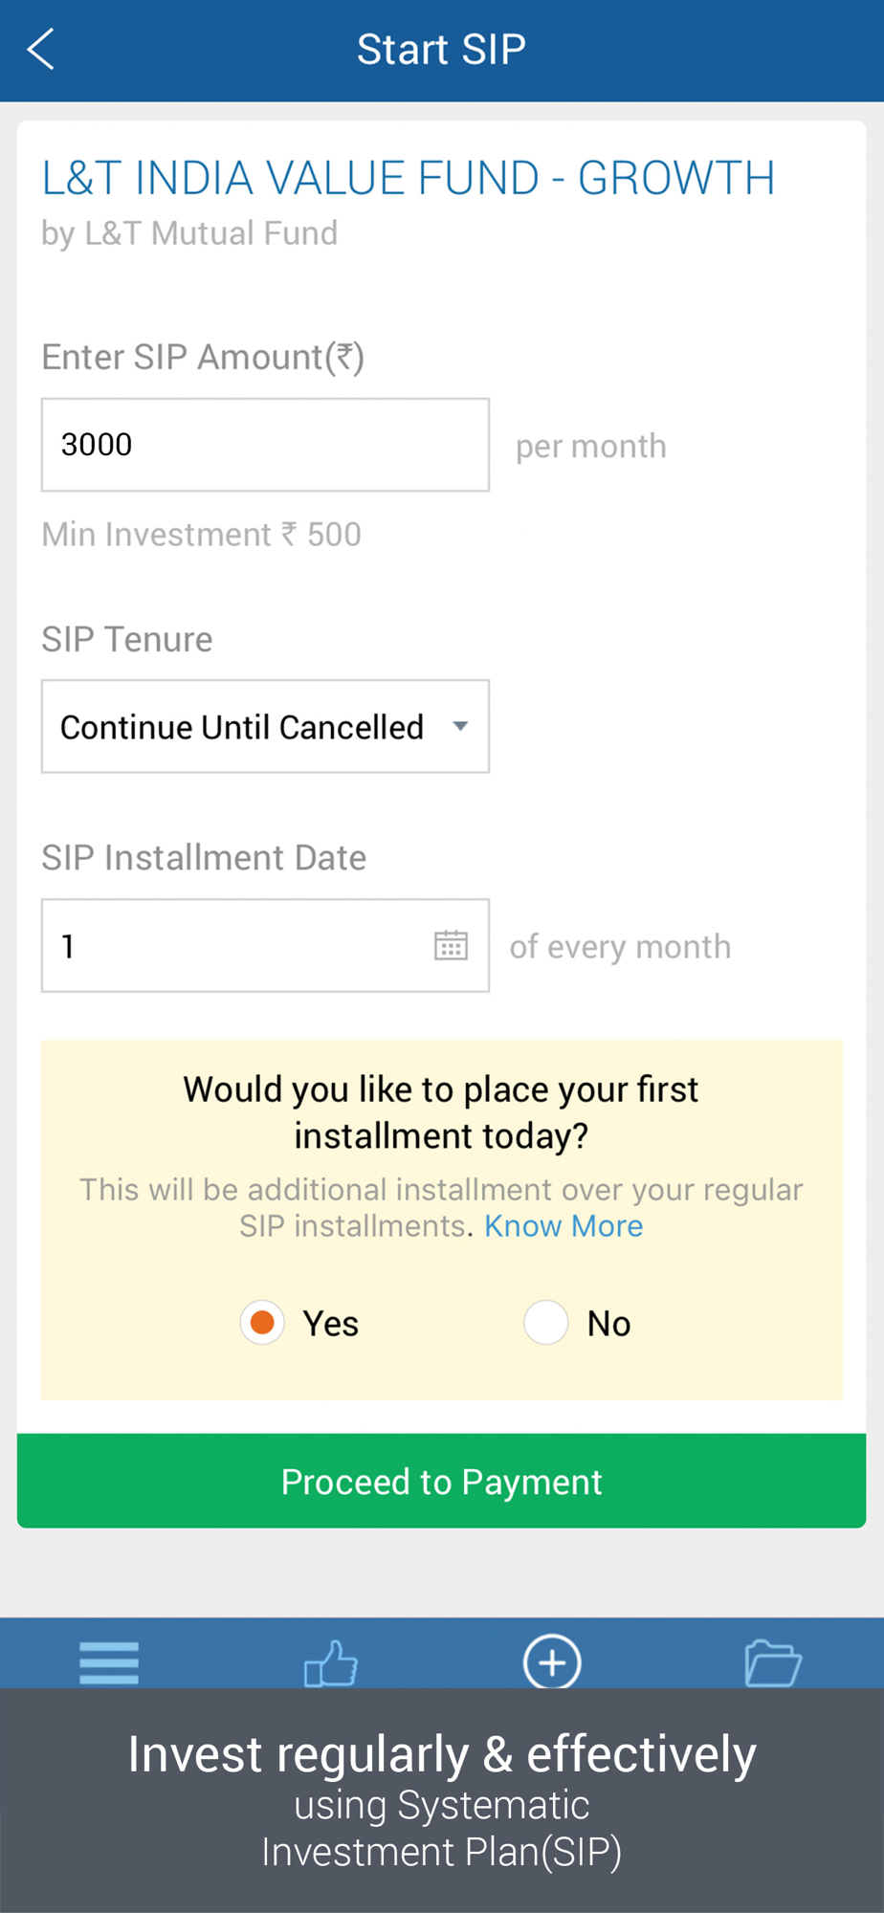Tap the plus circle icon
The height and width of the screenshot is (1913, 884).
552,1662
